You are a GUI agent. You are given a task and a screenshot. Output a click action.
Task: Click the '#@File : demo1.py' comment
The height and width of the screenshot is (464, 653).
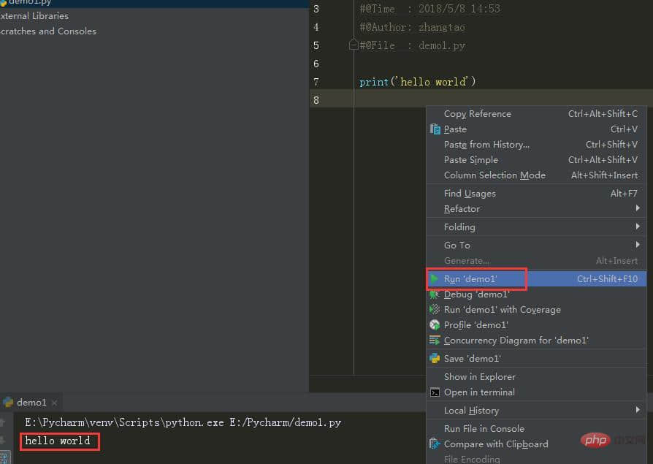[x=412, y=45]
